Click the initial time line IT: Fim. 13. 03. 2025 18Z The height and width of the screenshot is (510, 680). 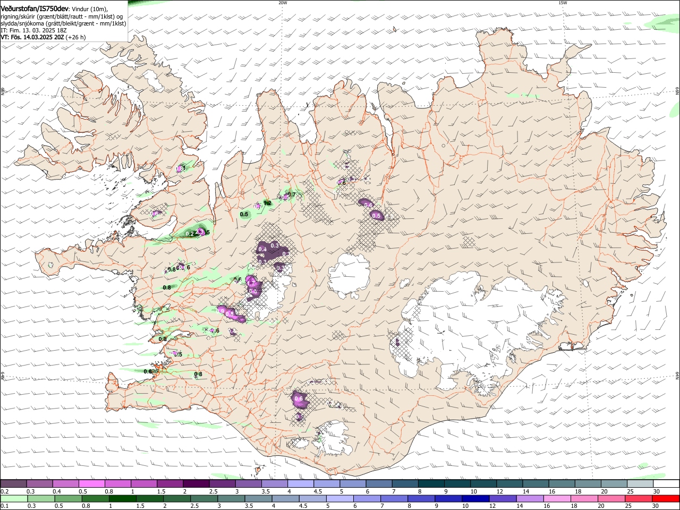(34, 30)
